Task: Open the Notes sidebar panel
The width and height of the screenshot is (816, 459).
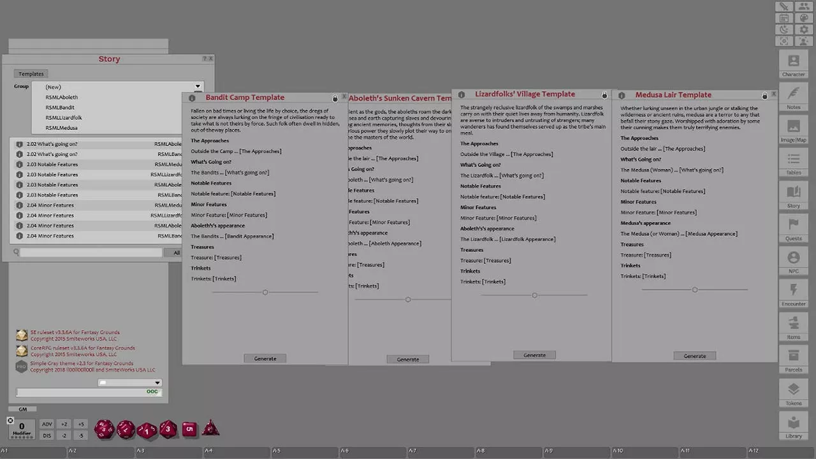Action: click(x=794, y=97)
